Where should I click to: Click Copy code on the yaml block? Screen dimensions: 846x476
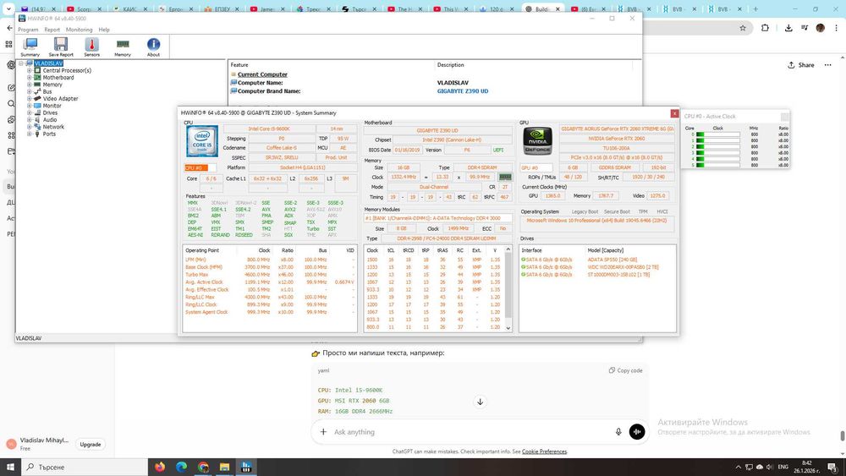point(626,370)
